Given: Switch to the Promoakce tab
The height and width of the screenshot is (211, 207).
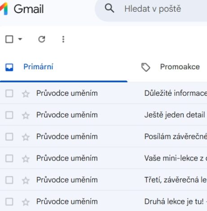Looking at the screenshot, I should click(180, 67).
